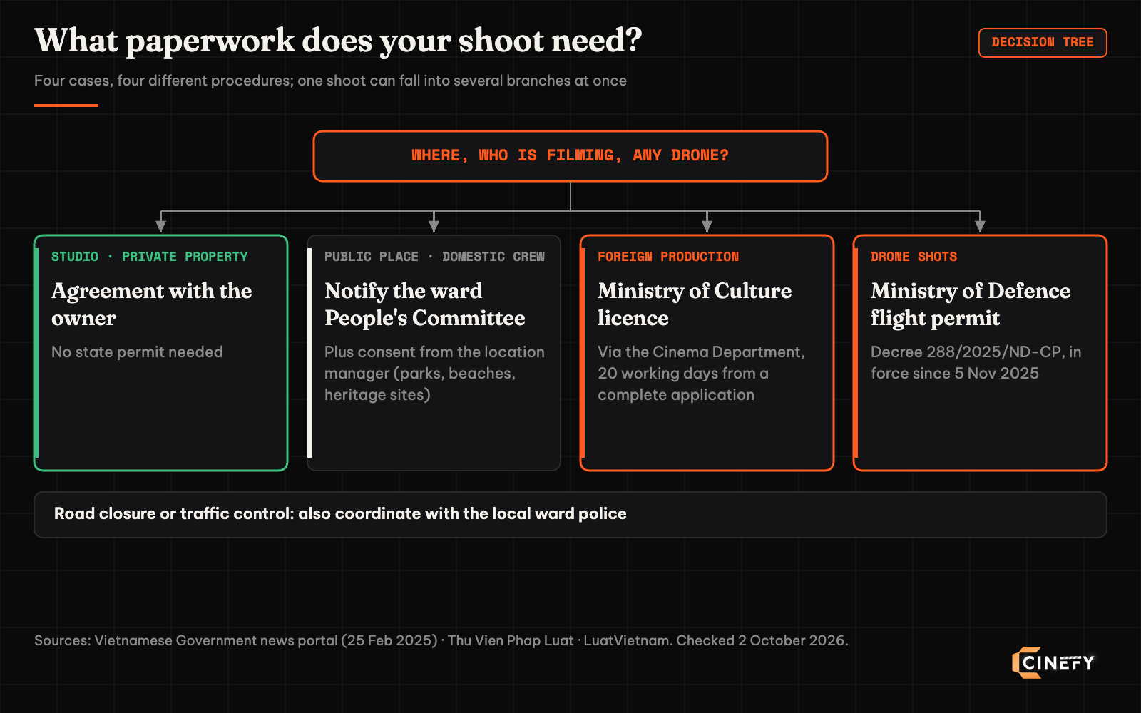1141x713 pixels.
Task: Click the Decree 288/2025/ND-CP description text
Action: pyautogui.click(x=976, y=363)
